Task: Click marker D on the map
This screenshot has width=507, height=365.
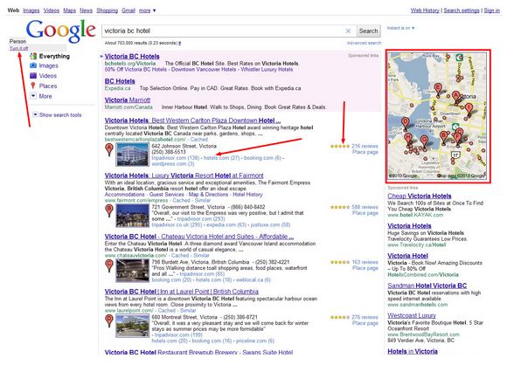Action: [x=405, y=124]
